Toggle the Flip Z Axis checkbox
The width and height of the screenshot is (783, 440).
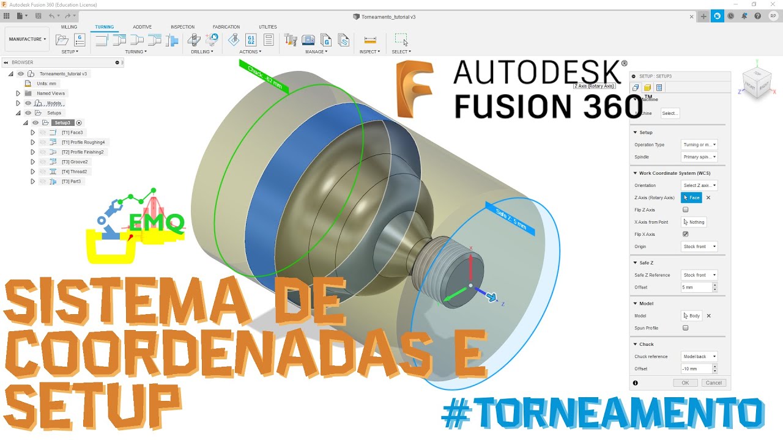685,210
